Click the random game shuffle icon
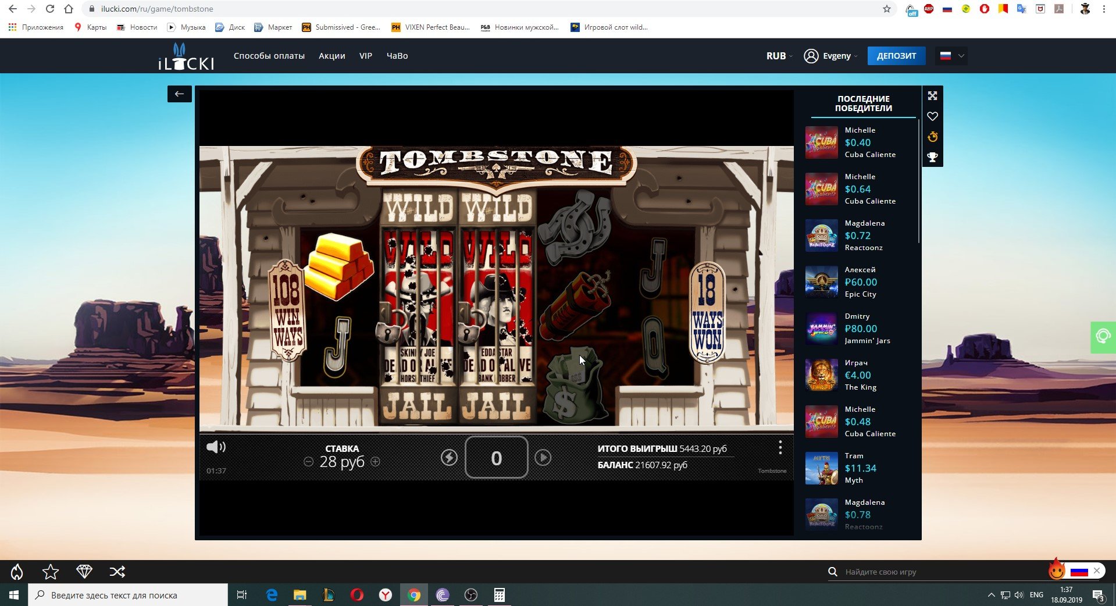1116x606 pixels. tap(117, 572)
